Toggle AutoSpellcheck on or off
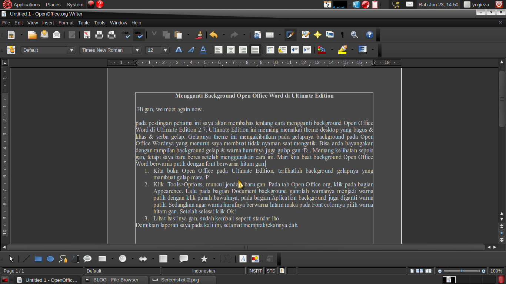Viewport: 506px width, 284px height. click(x=139, y=35)
